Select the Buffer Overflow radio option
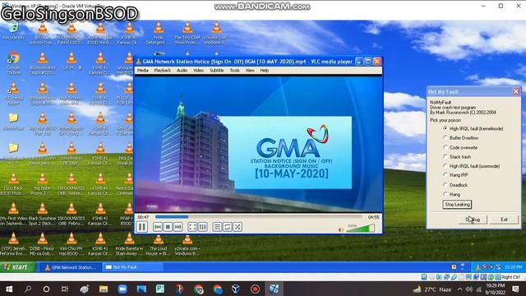The image size is (526, 296). [460, 138]
